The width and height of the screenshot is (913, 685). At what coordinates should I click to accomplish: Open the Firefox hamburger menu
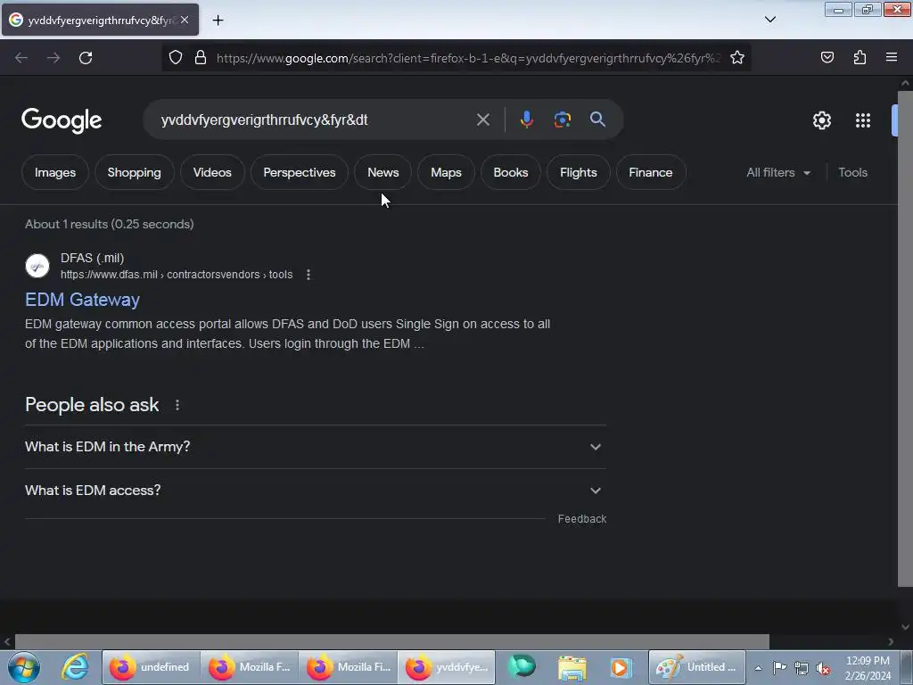(x=892, y=57)
